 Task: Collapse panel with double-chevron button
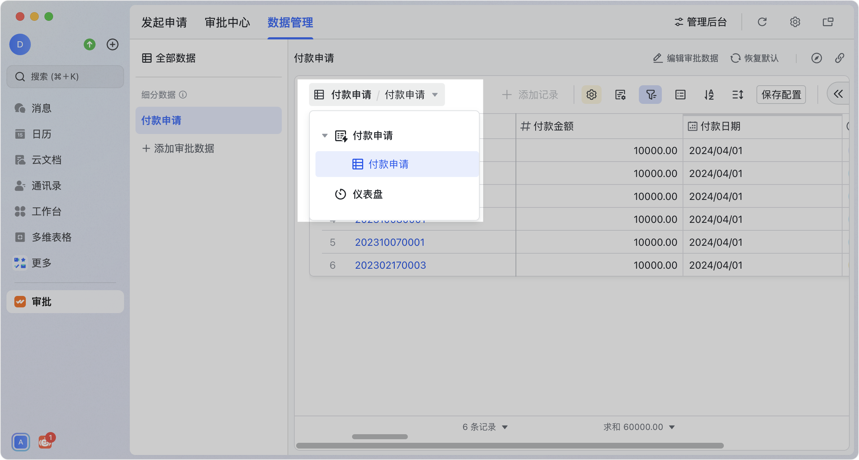(x=838, y=94)
